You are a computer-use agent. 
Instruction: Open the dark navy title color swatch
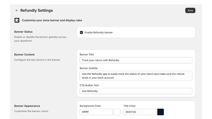[x=161, y=112]
